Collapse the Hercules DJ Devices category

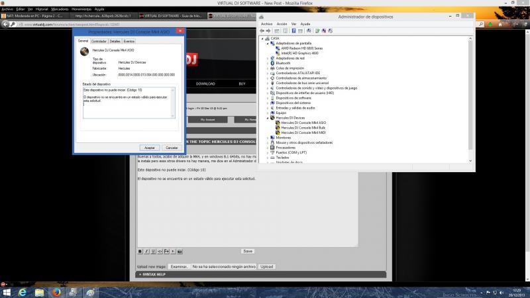(x=268, y=118)
